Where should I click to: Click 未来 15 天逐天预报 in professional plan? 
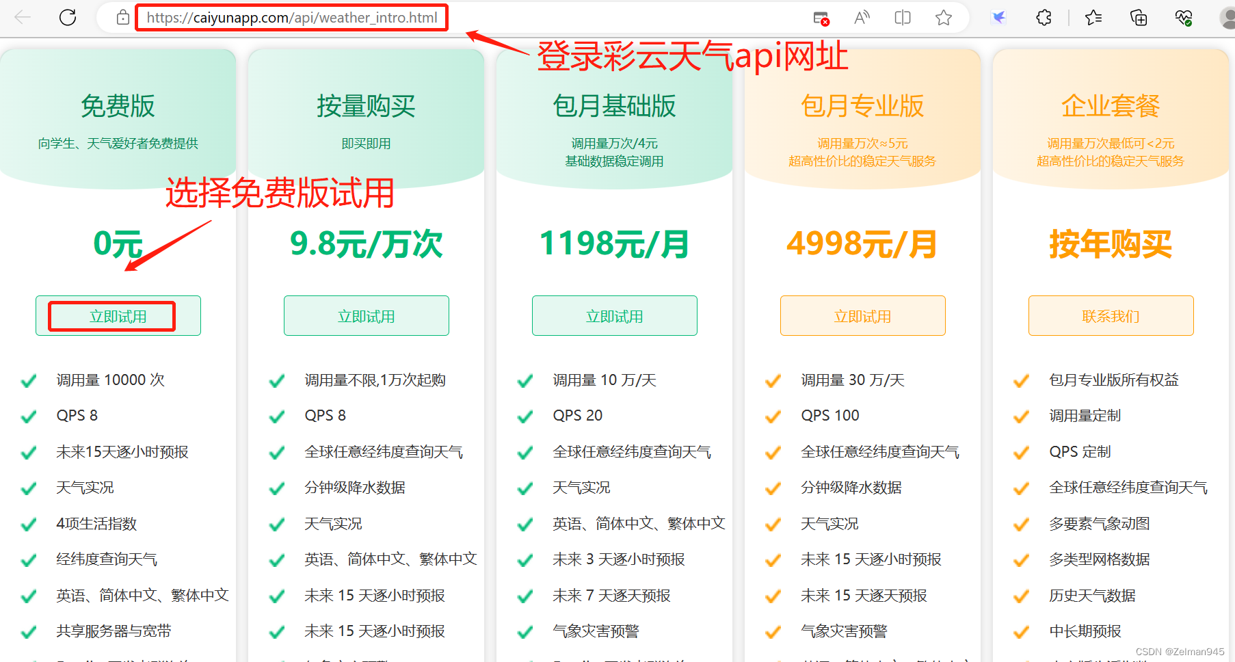864,596
